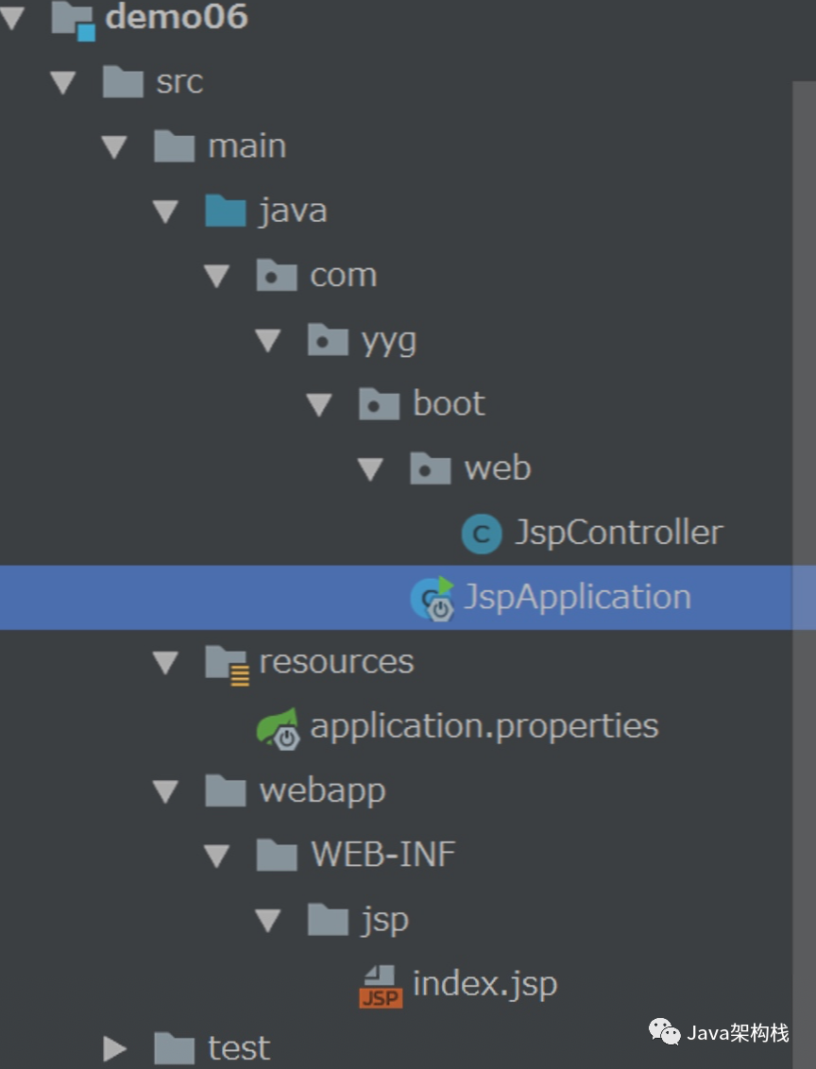Click the resources folder icon
Image resolution: width=816 pixels, height=1069 pixels.
tap(227, 663)
